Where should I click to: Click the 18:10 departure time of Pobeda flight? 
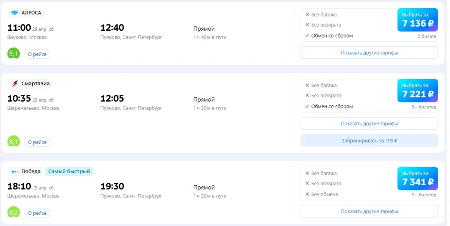click(19, 186)
